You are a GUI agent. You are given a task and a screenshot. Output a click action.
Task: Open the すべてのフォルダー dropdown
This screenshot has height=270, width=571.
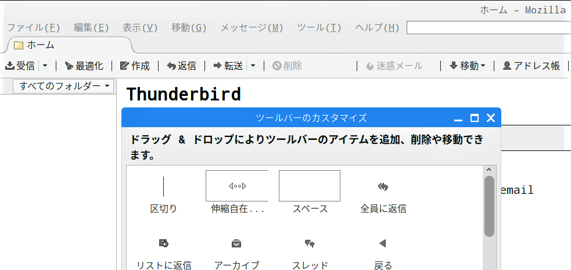click(x=63, y=87)
